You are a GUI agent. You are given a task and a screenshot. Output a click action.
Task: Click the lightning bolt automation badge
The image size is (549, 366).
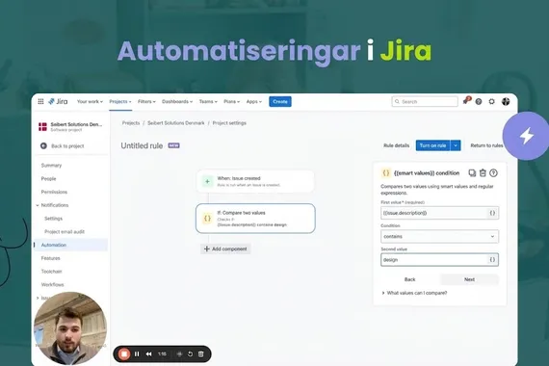pyautogui.click(x=526, y=136)
